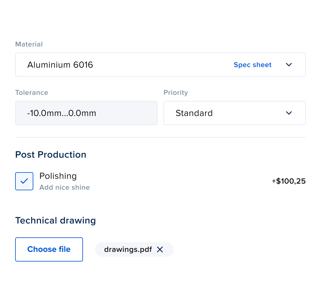
Task: Click the +$100,25 polishing price
Action: coord(288,181)
